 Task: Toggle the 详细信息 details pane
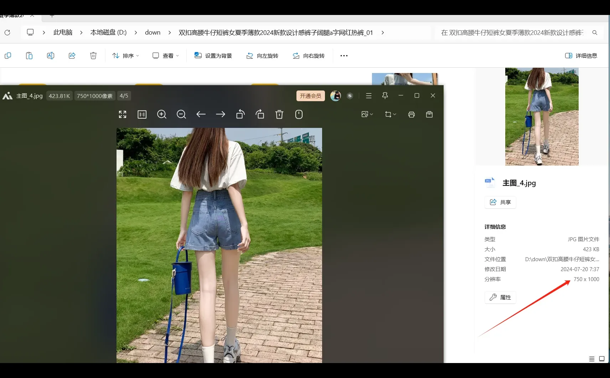[x=580, y=56]
